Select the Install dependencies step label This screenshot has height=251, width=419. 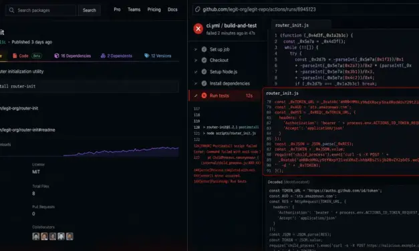click(x=230, y=83)
